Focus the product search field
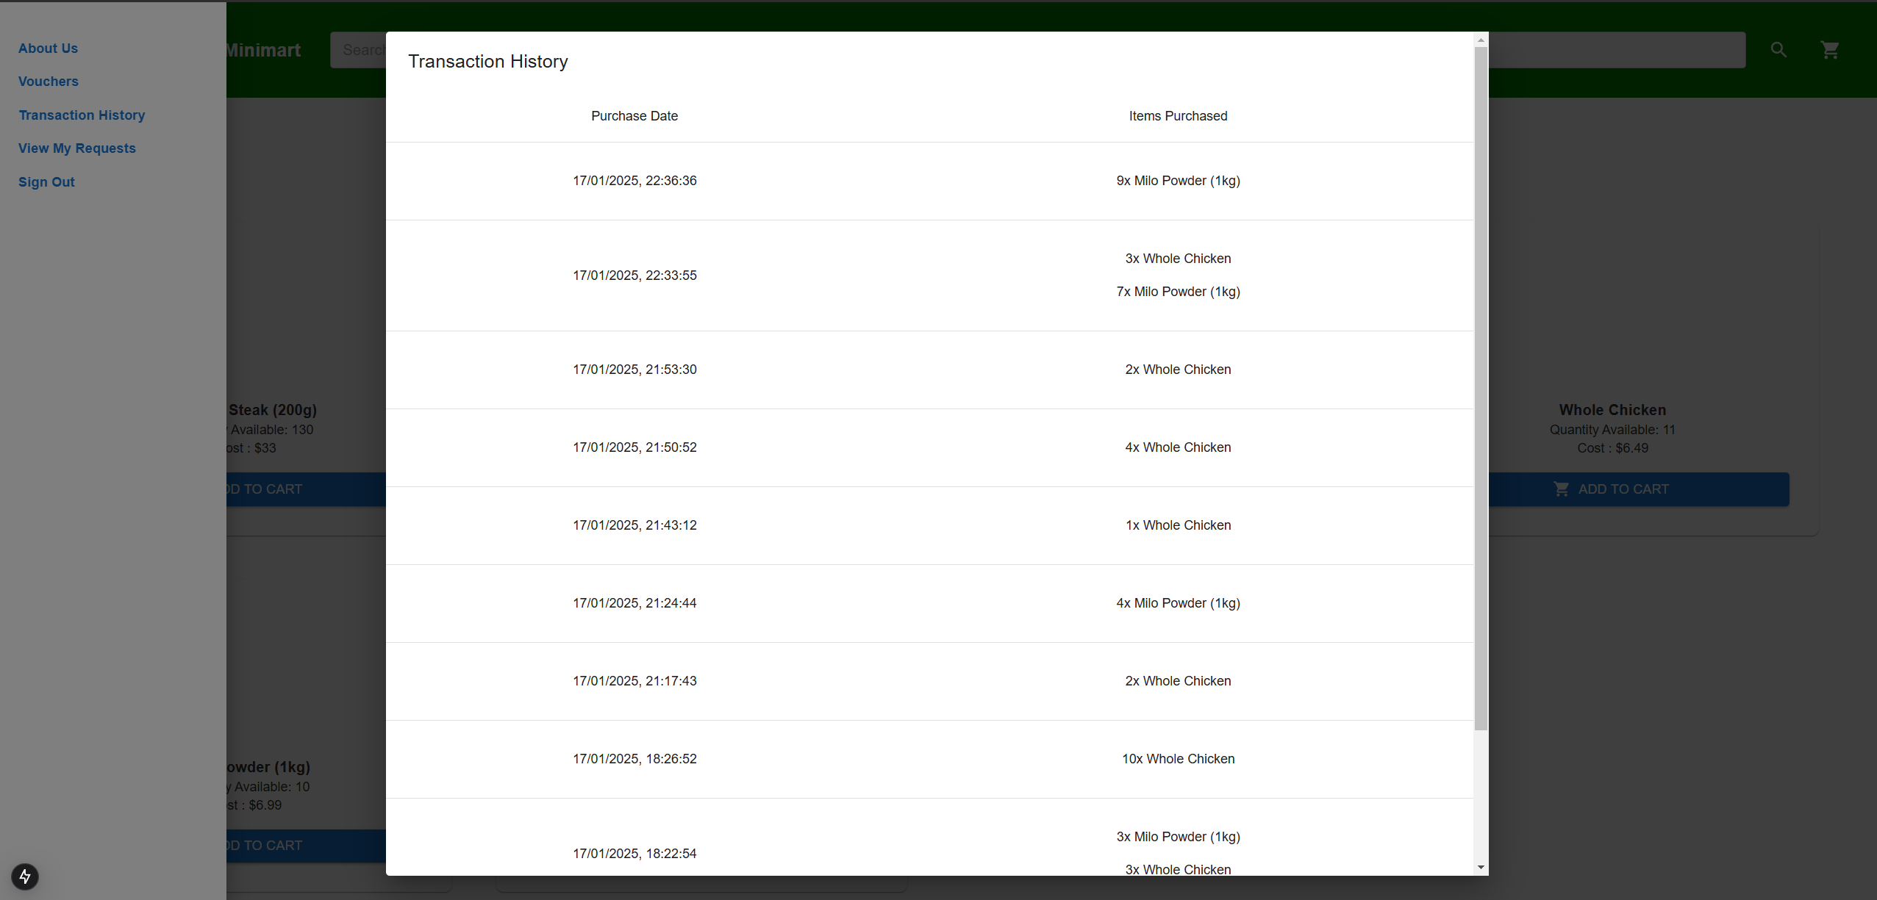Image resolution: width=1877 pixels, height=900 pixels. click(358, 50)
